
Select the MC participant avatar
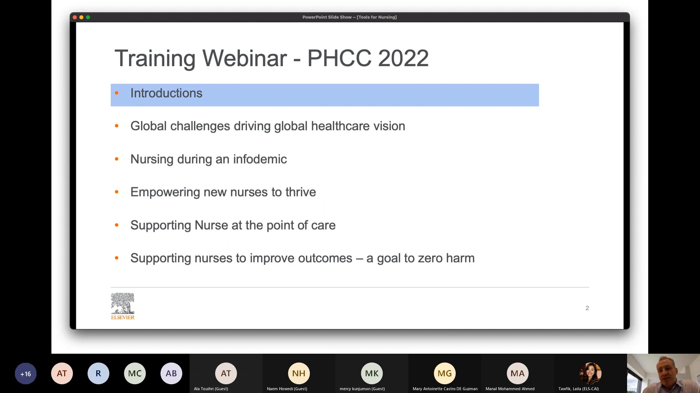tap(135, 373)
